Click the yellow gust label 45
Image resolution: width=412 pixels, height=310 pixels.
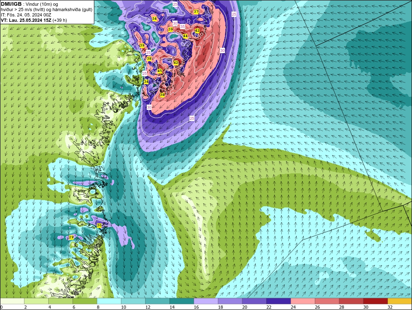click(x=160, y=71)
